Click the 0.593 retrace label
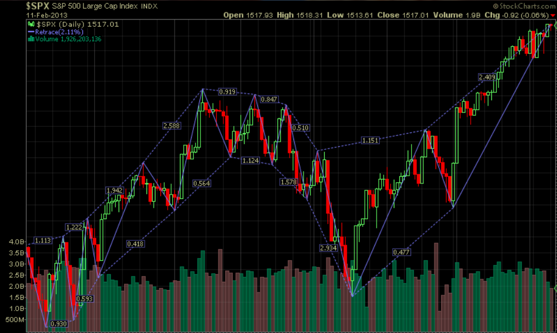This screenshot has width=557, height=333. tap(85, 299)
